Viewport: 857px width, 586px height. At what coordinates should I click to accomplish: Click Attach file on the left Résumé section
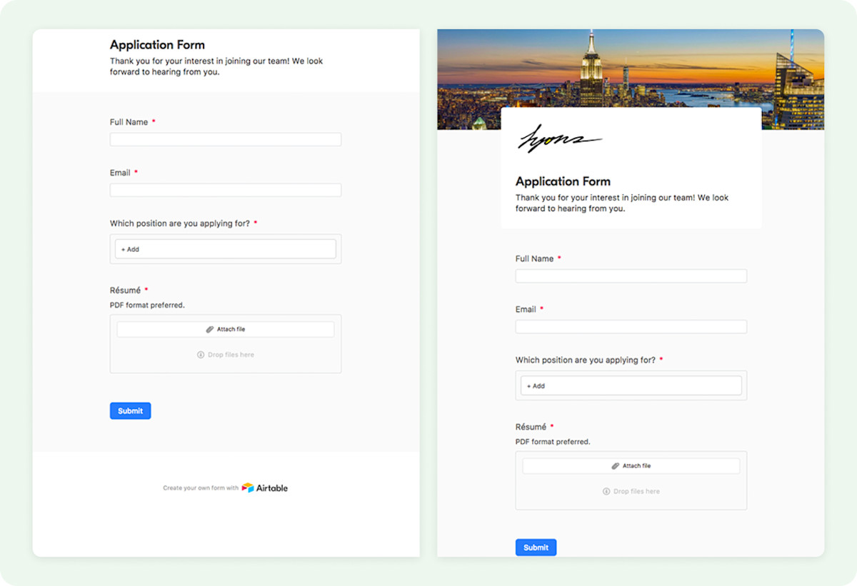(x=225, y=329)
